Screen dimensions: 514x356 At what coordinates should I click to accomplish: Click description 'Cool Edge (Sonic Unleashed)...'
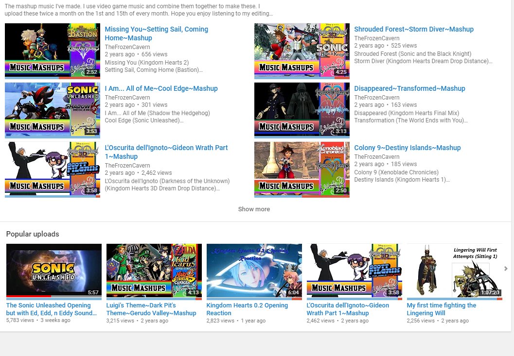click(x=144, y=120)
